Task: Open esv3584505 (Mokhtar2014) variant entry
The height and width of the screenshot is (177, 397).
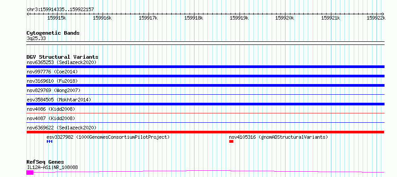Action: [x=59, y=100]
